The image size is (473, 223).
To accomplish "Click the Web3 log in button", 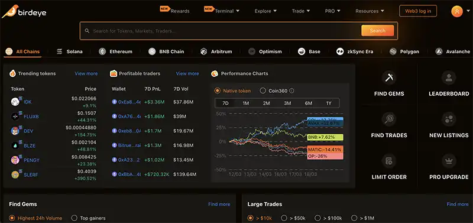I will pos(418,11).
